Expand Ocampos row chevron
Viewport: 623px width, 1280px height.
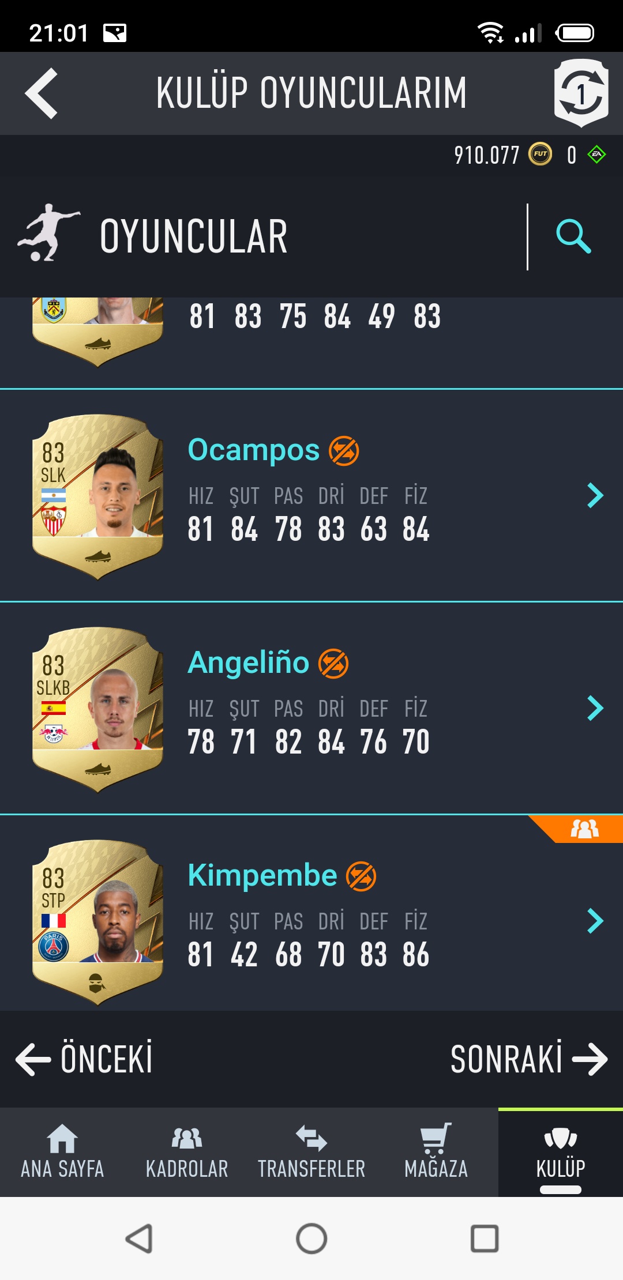tap(595, 495)
